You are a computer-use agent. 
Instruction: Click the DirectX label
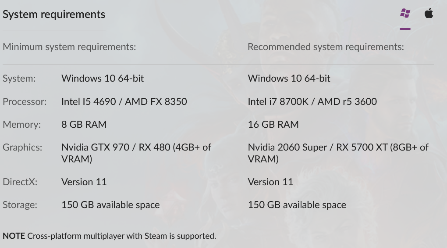[x=20, y=182]
